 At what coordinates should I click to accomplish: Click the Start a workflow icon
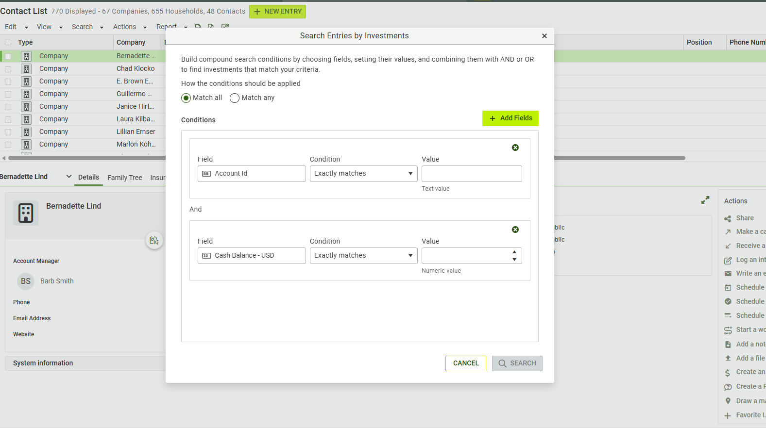coord(728,330)
